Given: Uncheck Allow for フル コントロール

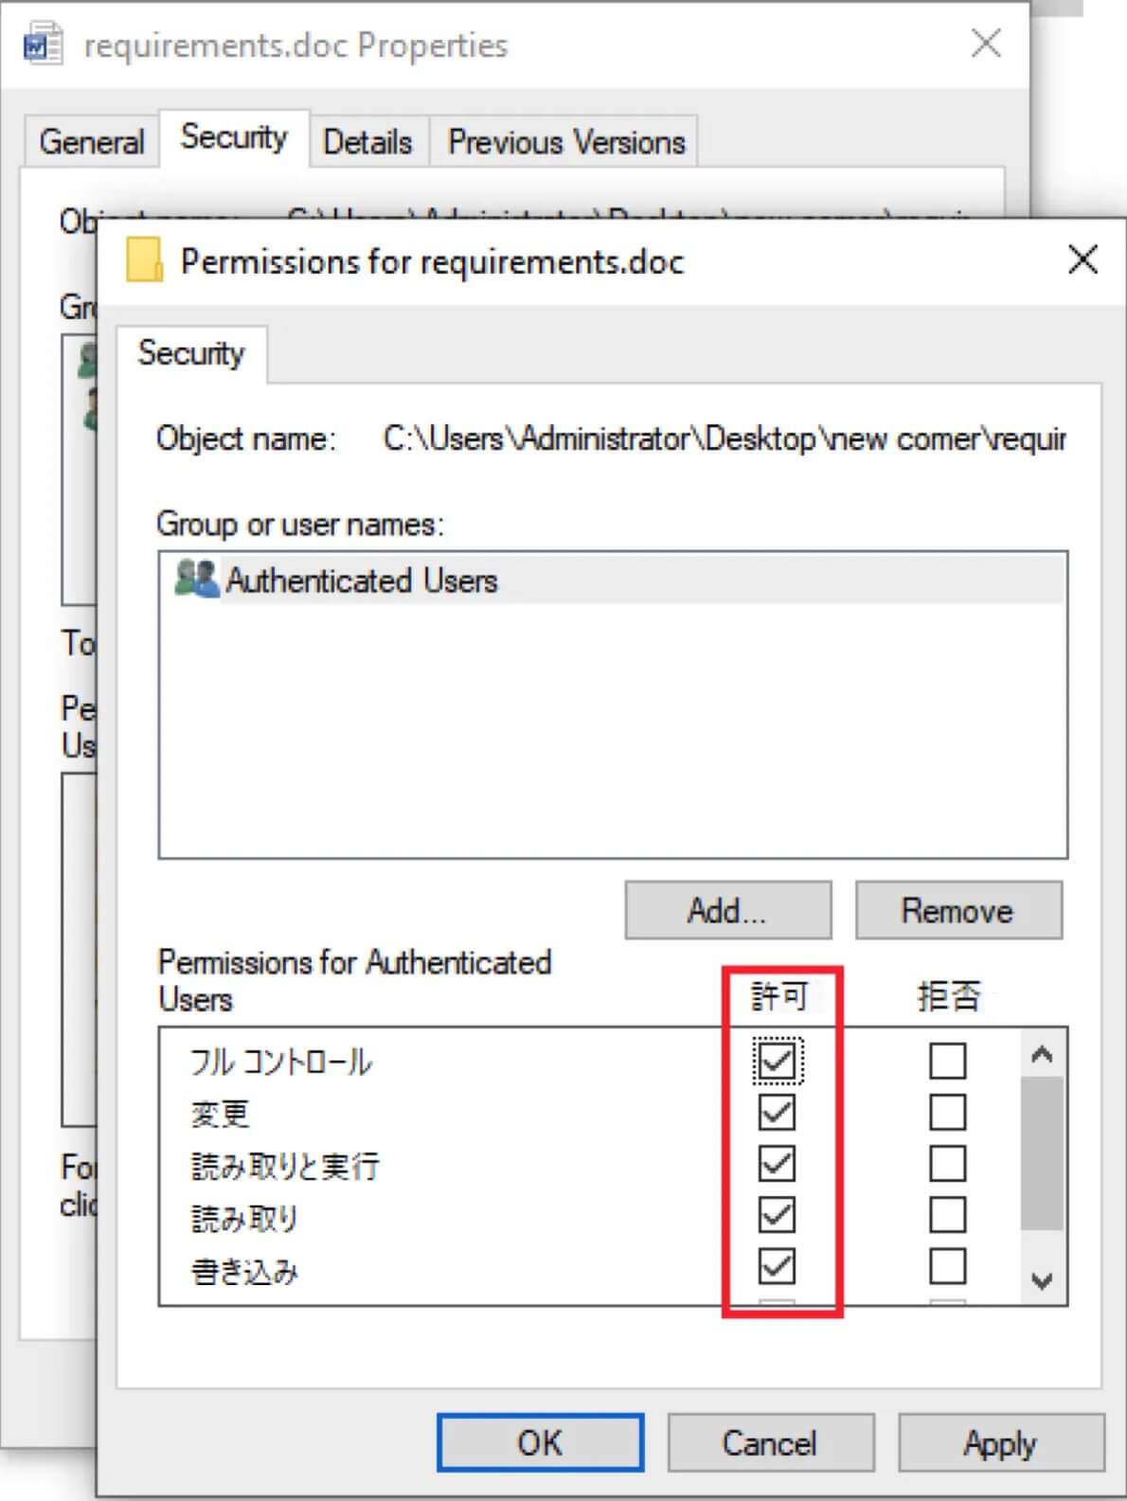Looking at the screenshot, I should [777, 1061].
